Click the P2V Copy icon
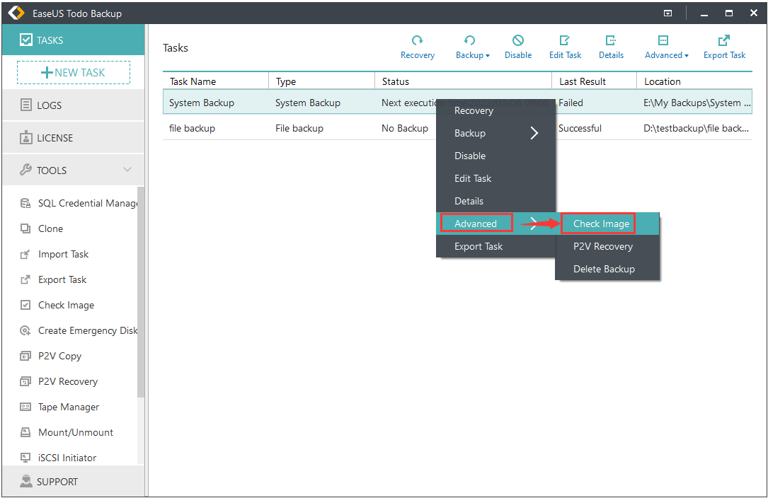 25,356
